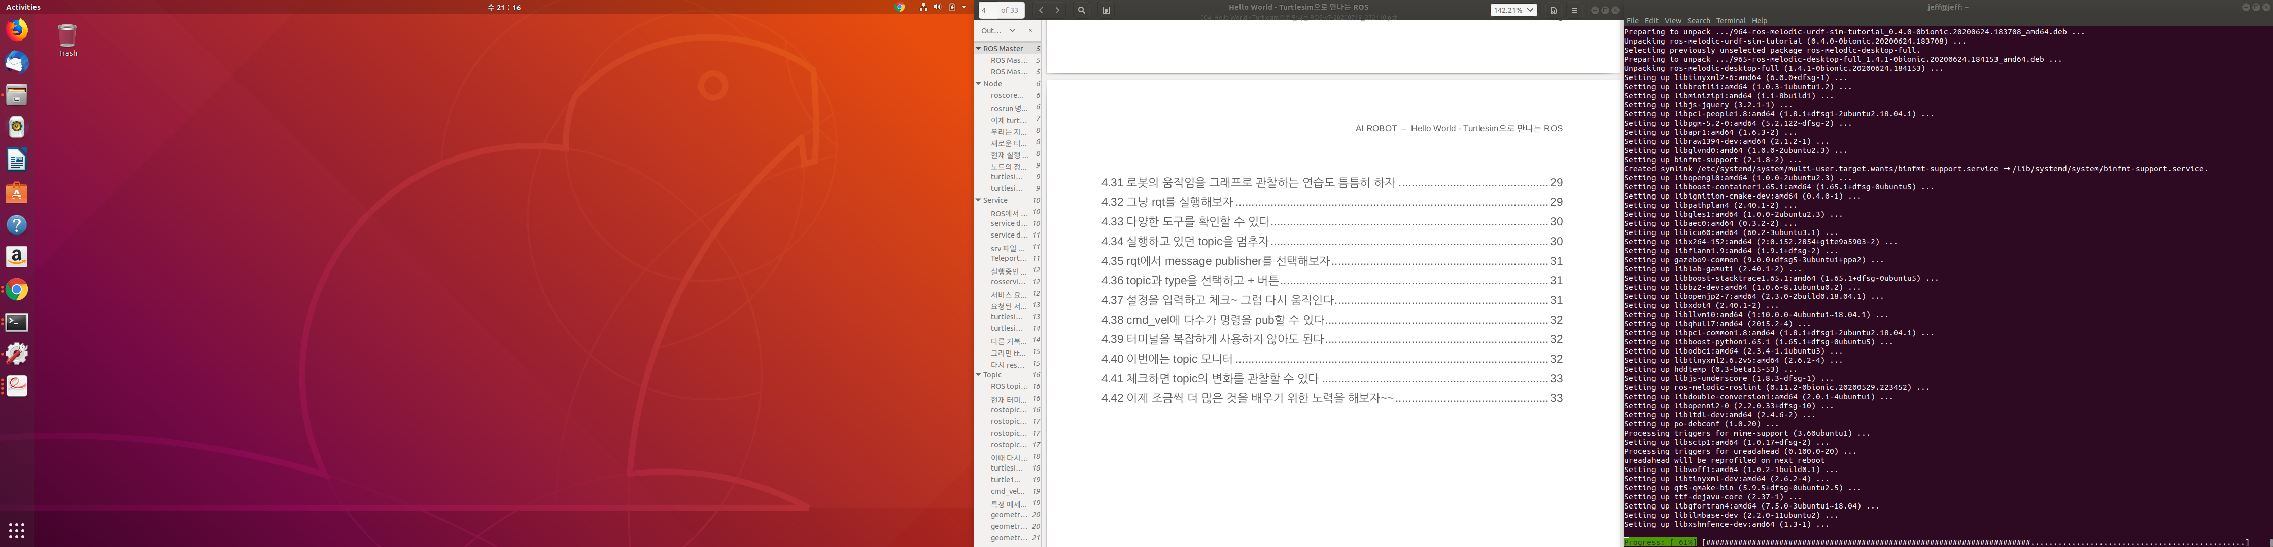Collapse the Topic outline section
2273x547 pixels.
[x=979, y=375]
